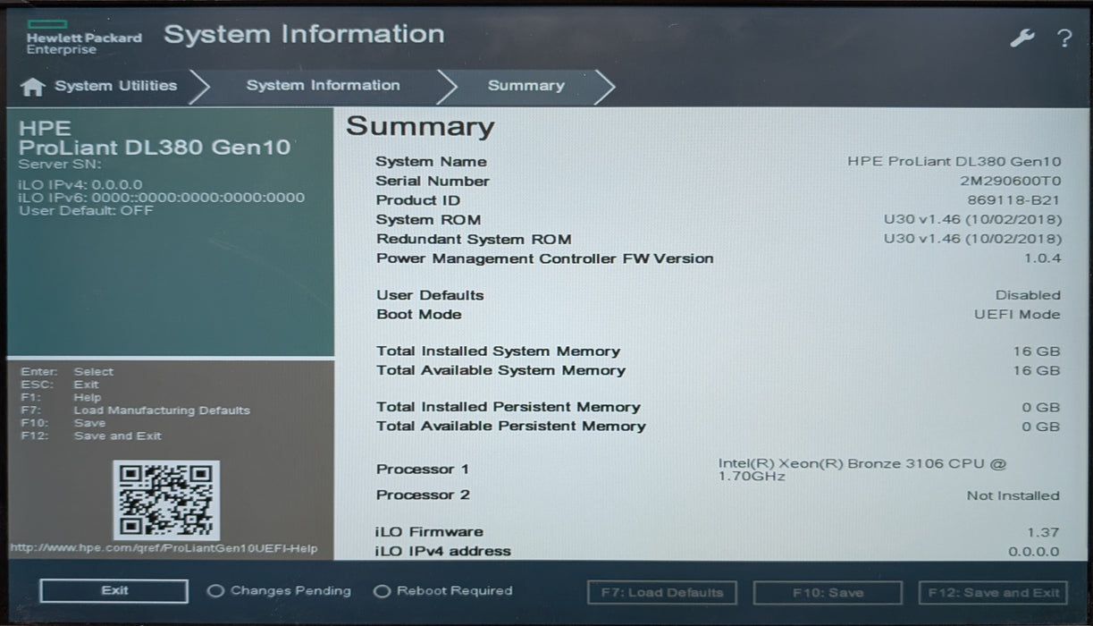Viewport: 1093px width, 626px height.
Task: Click F7: Load Defaults button
Action: (661, 593)
